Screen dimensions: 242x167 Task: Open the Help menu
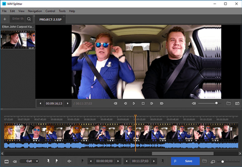point(72,11)
